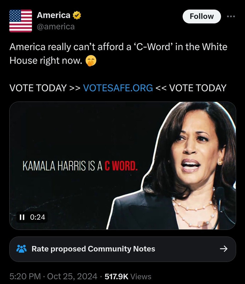The image size is (245, 284).
Task: Click the 0:24 video time indicator
Action: (38, 217)
